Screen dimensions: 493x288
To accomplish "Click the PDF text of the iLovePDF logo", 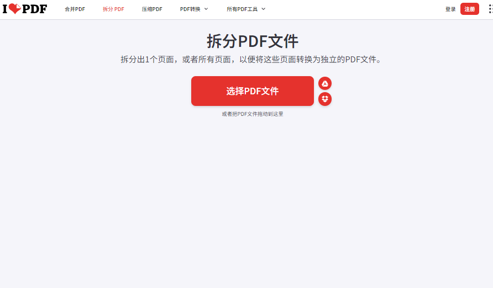I will 35,9.
